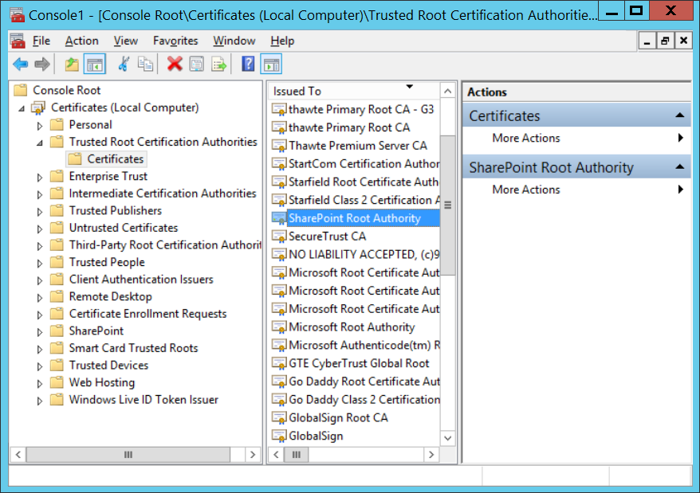Click certificate icon of GTE CyberTrust Global Root

point(279,364)
